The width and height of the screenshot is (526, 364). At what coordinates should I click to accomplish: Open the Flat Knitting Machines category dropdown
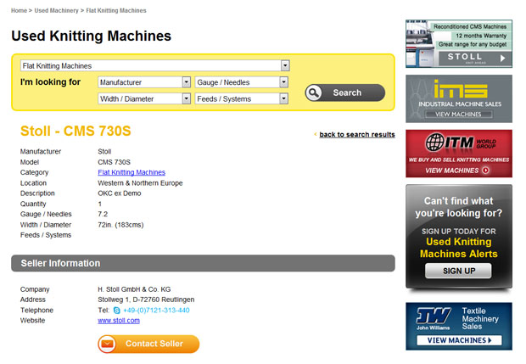click(x=155, y=65)
